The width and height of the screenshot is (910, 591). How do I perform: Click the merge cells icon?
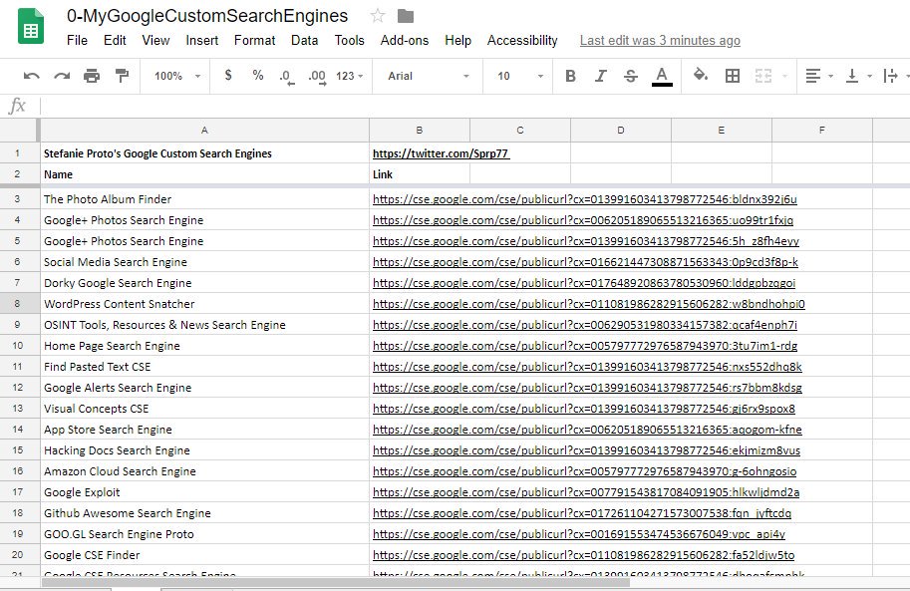(x=763, y=76)
